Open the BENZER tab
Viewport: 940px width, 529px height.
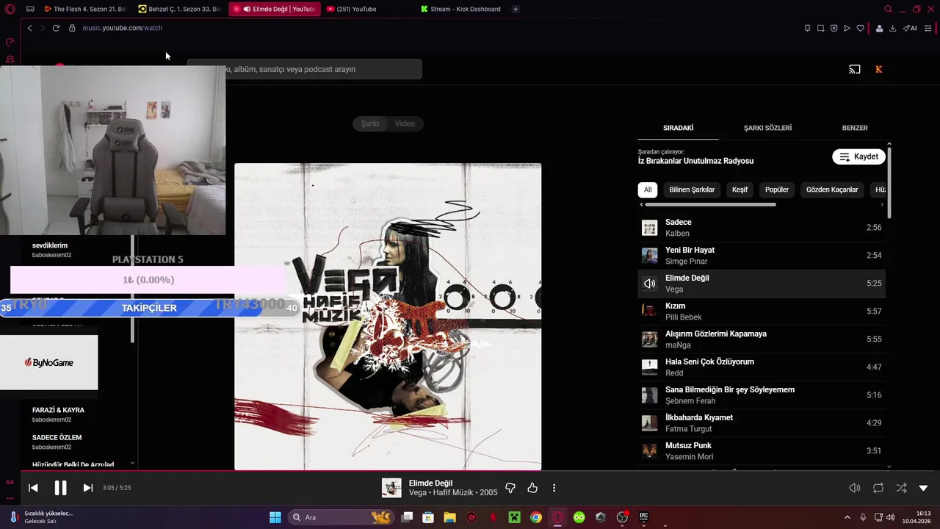[855, 128]
